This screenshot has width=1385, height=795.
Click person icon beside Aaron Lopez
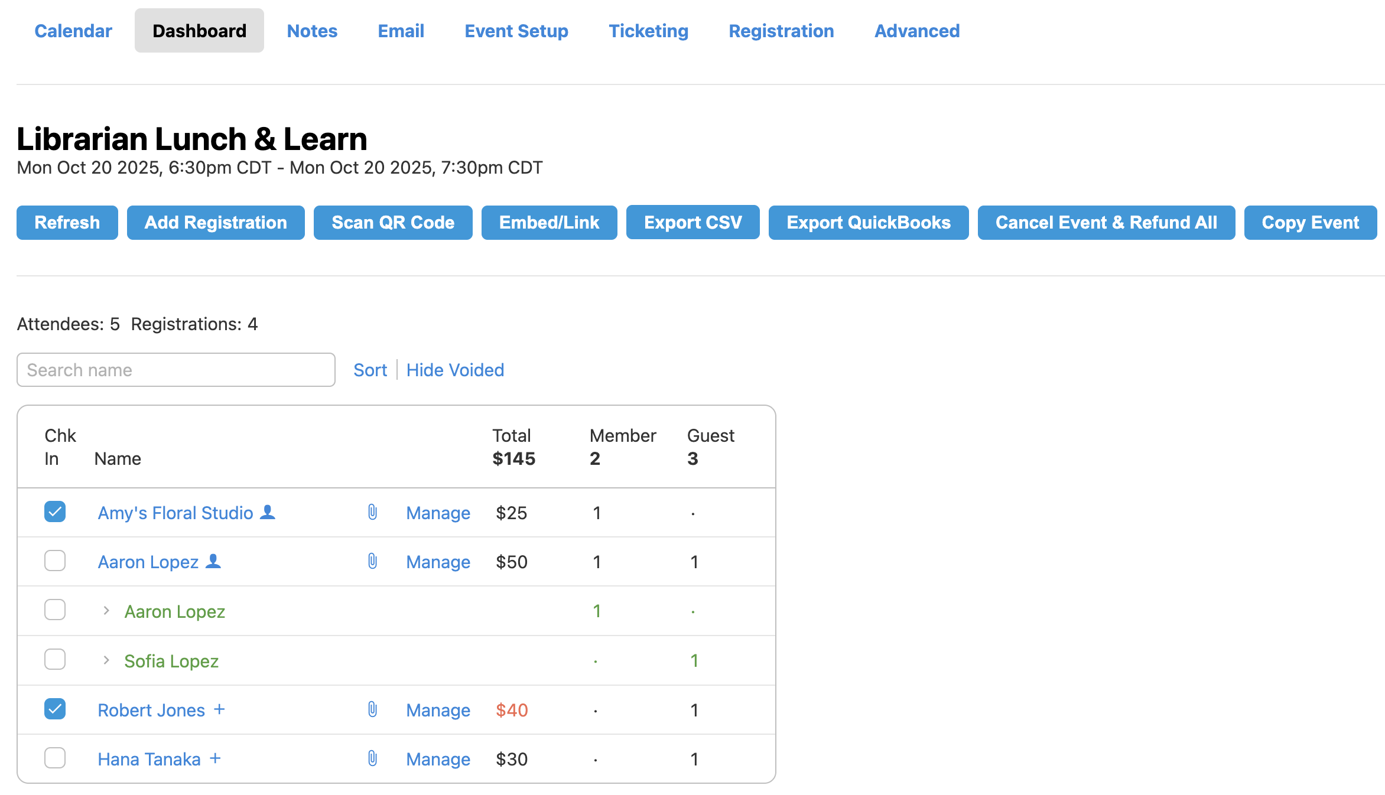(x=213, y=561)
